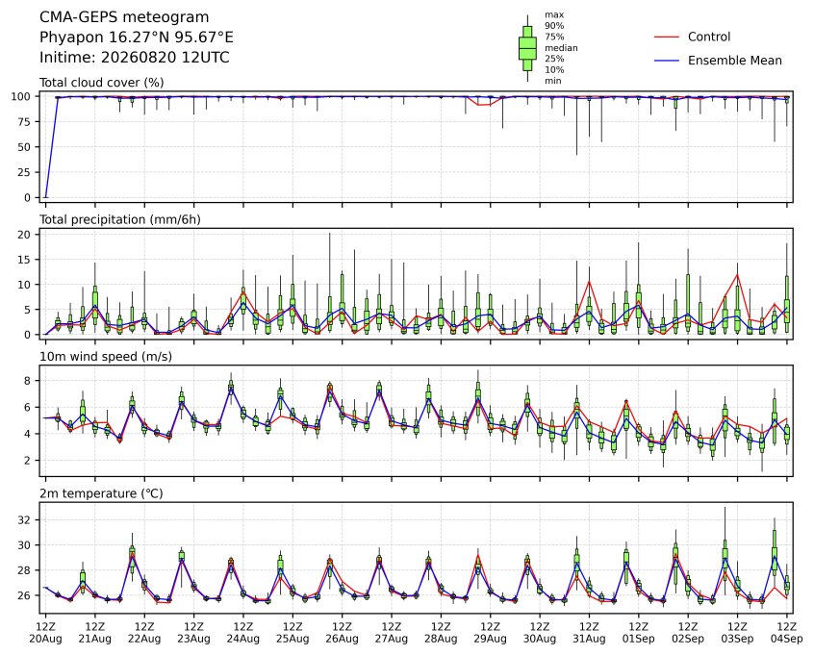Click the '12Z 31Aug' x-axis label

(589, 633)
